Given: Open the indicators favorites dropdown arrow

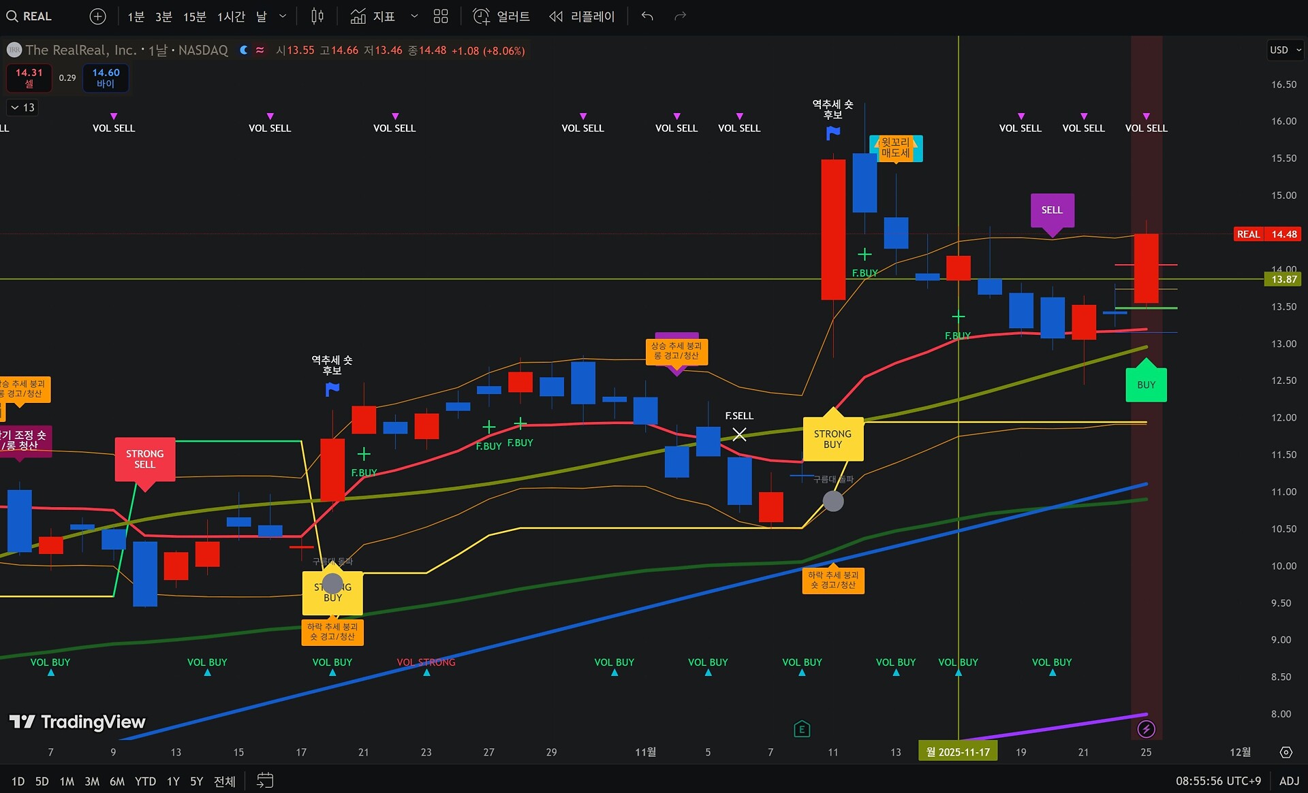Looking at the screenshot, I should click(x=414, y=16).
